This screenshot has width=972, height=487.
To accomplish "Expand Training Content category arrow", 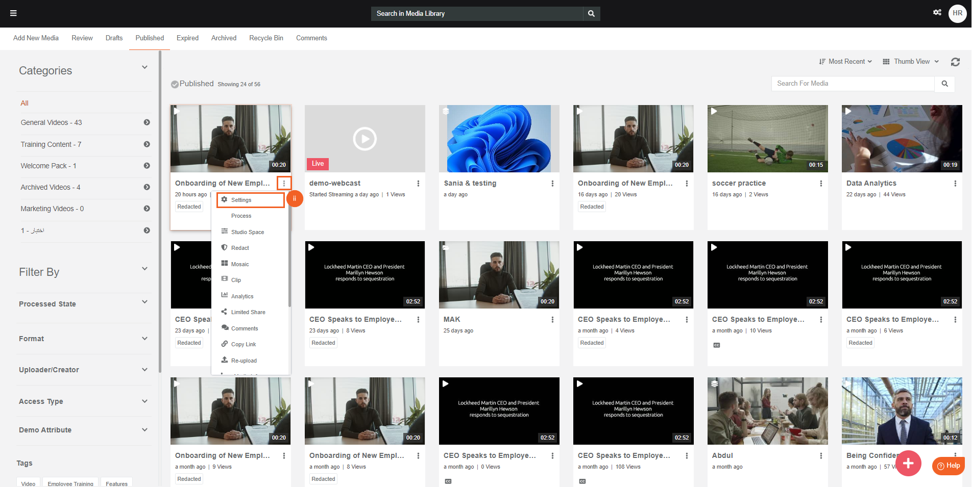I will tap(147, 144).
